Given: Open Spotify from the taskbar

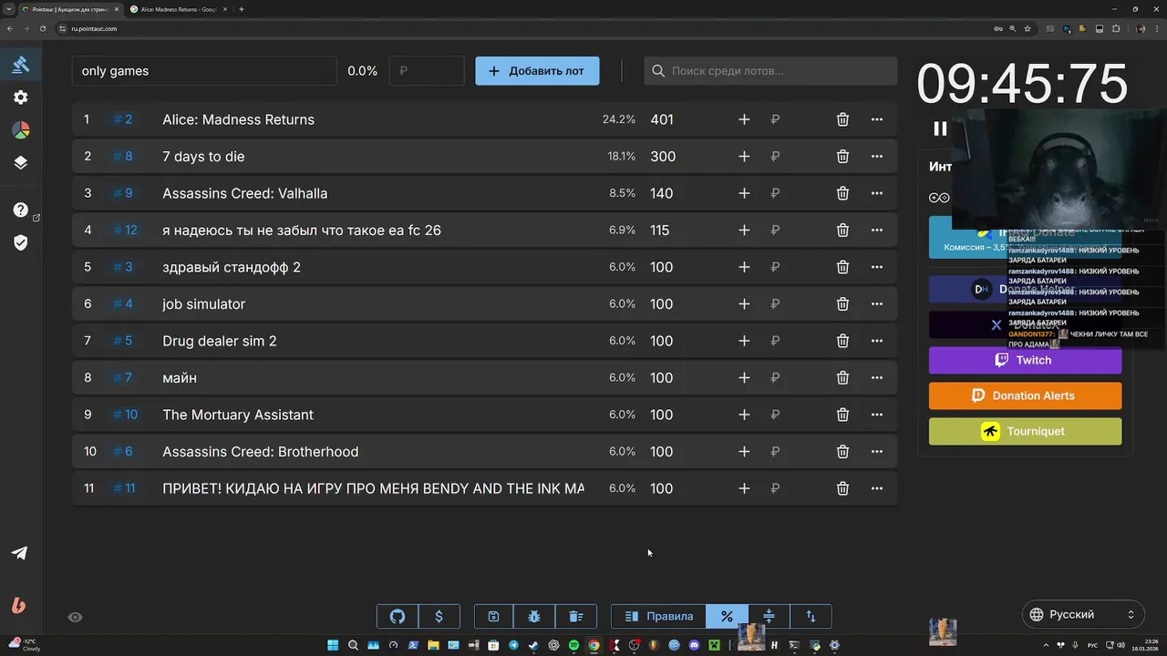Looking at the screenshot, I should (573, 645).
